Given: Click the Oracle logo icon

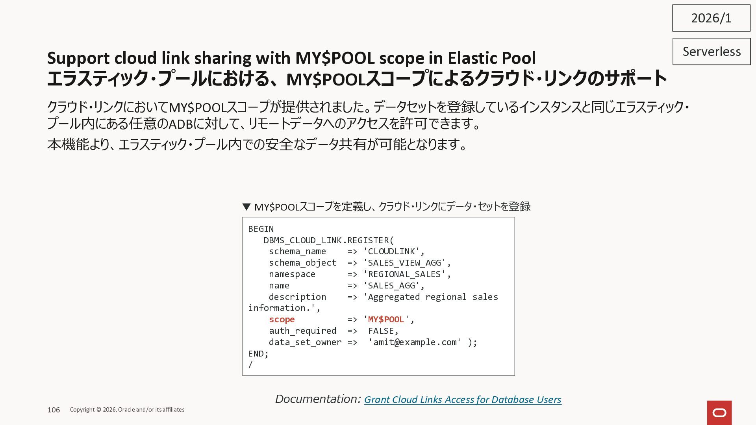Looking at the screenshot, I should [719, 412].
